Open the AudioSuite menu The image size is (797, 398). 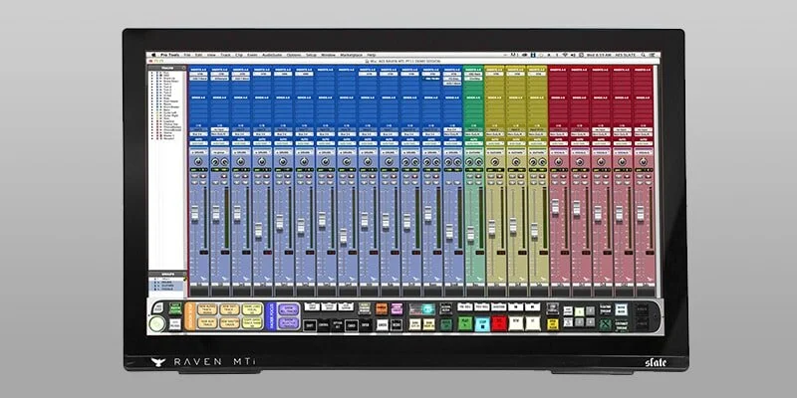point(272,55)
